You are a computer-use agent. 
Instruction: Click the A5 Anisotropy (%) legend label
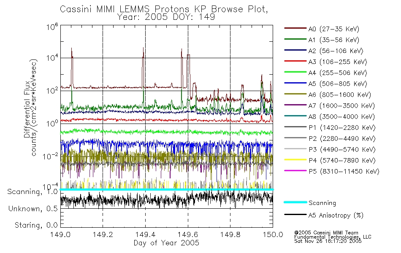point(336,215)
